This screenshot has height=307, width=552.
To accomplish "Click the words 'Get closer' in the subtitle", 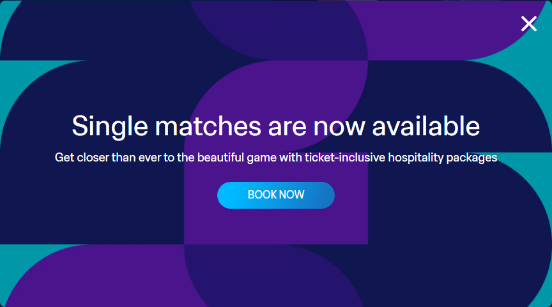I will 82,157.
